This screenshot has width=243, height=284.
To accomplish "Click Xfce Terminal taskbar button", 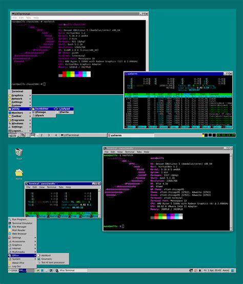I will click(71, 270).
